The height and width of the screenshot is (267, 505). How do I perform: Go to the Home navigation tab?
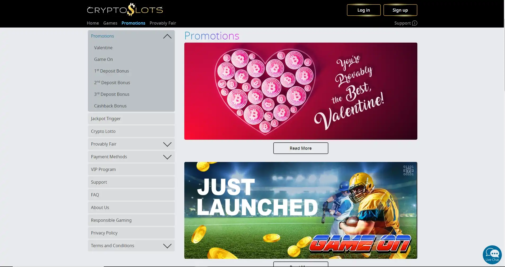[93, 23]
